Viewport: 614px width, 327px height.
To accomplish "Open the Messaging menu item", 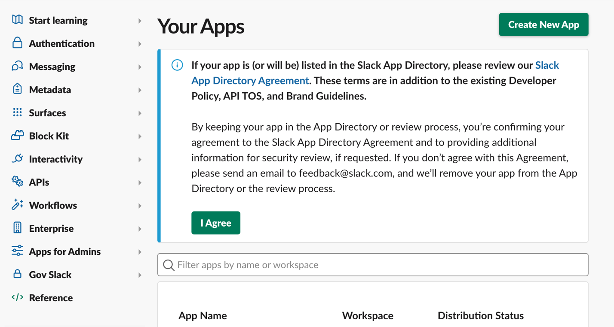I will 52,67.
